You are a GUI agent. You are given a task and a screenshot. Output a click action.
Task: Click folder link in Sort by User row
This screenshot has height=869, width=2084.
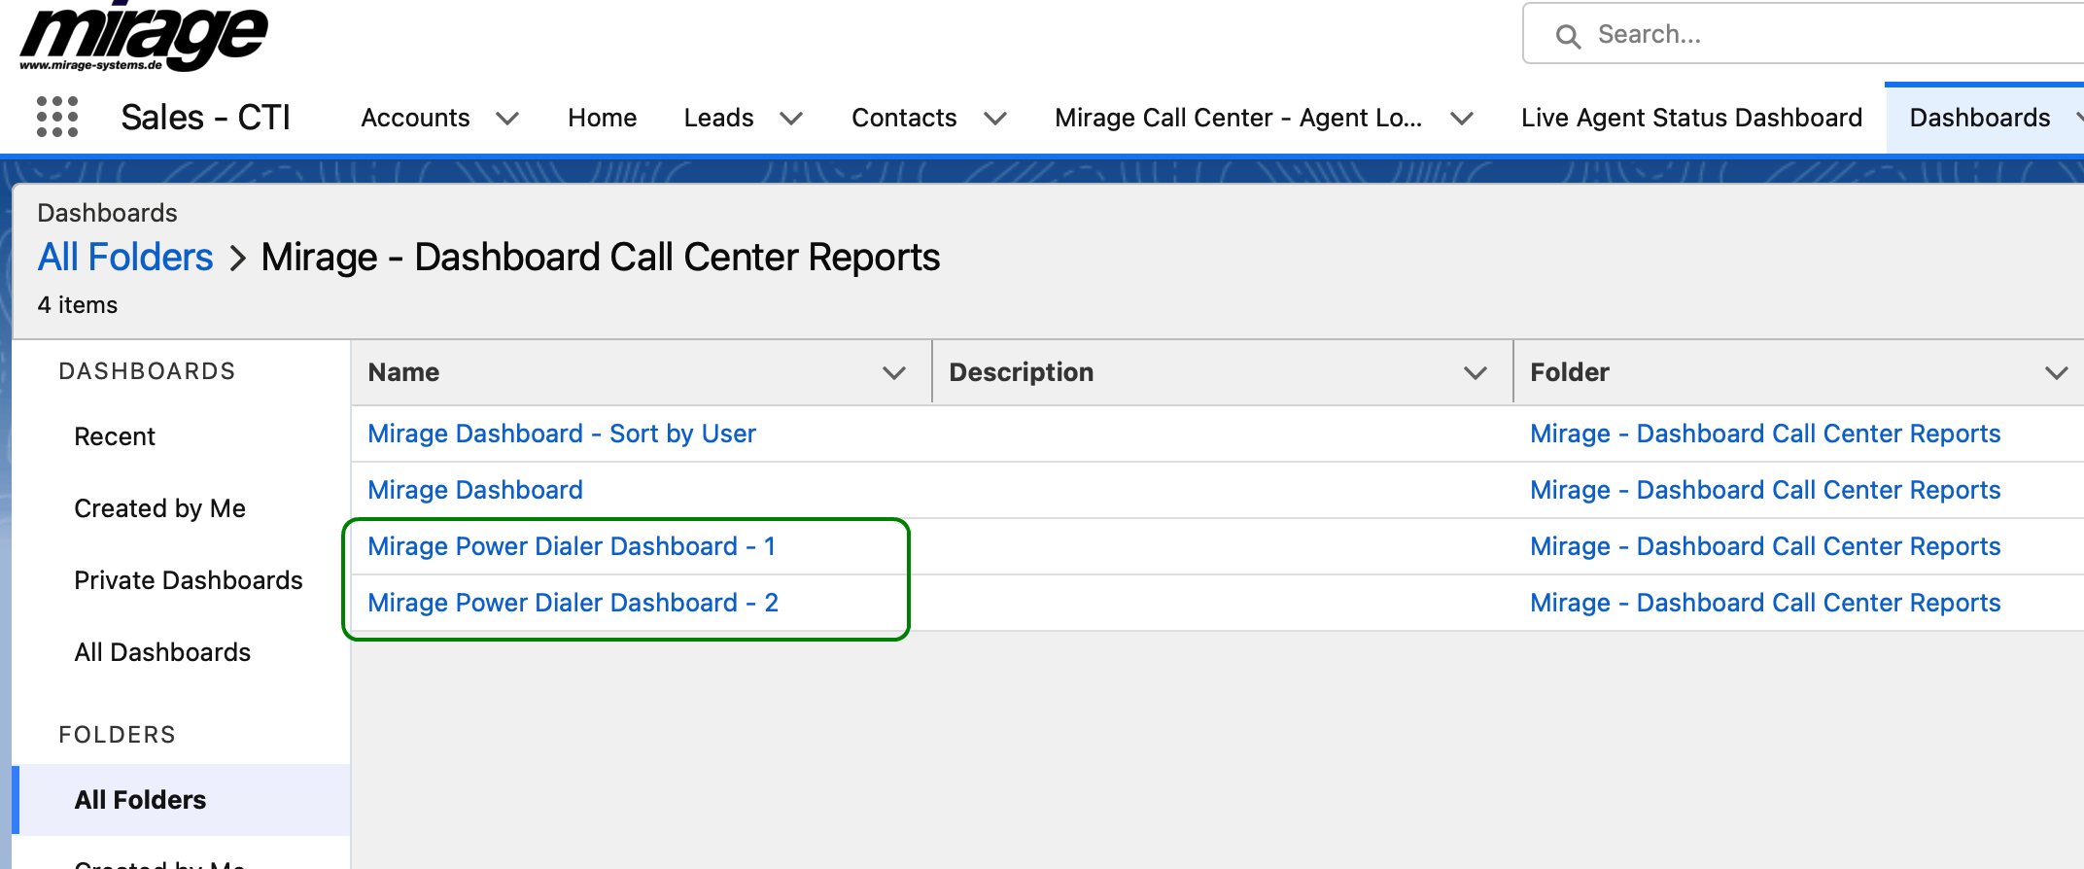[1765, 434]
